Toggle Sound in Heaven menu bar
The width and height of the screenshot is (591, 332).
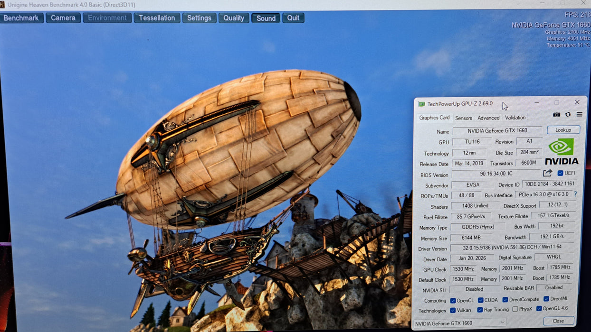266,18
